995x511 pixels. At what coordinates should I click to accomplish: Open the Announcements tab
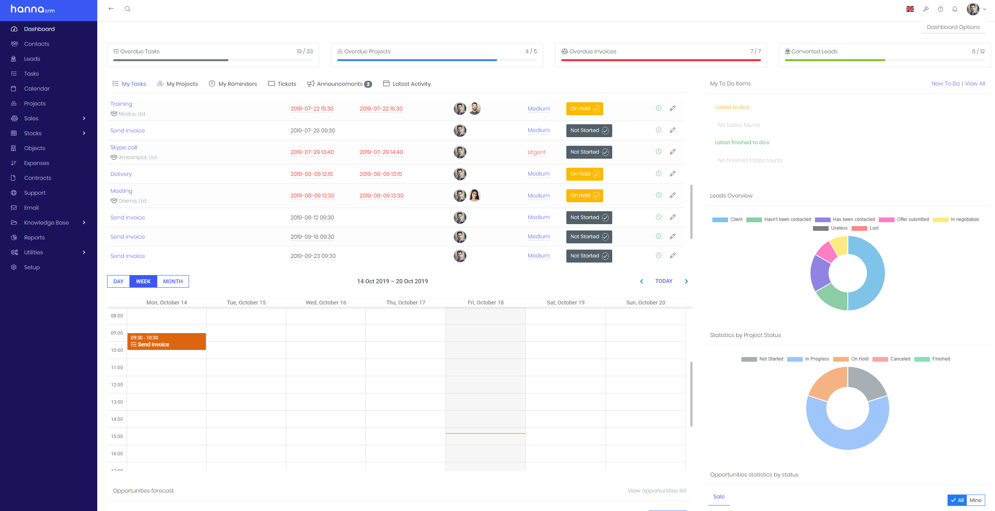pyautogui.click(x=339, y=84)
